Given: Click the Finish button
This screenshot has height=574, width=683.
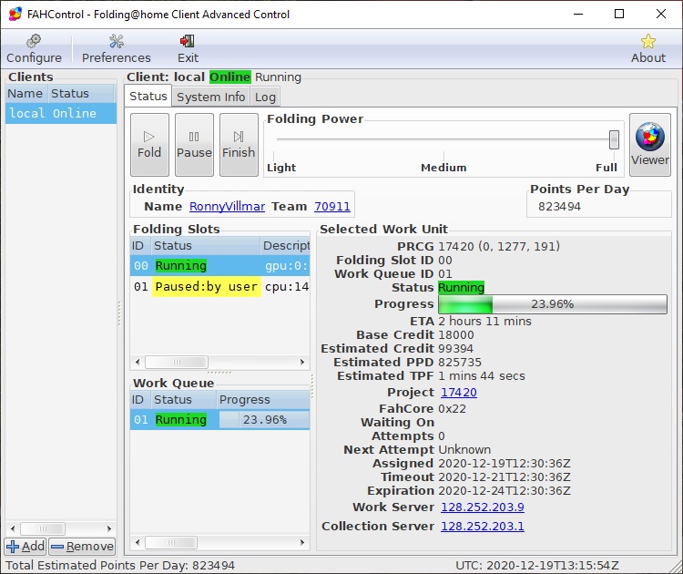Looking at the screenshot, I should pyautogui.click(x=239, y=145).
